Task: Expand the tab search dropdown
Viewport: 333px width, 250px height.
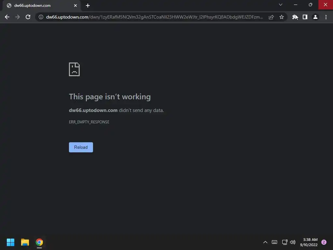Action: pos(281,5)
